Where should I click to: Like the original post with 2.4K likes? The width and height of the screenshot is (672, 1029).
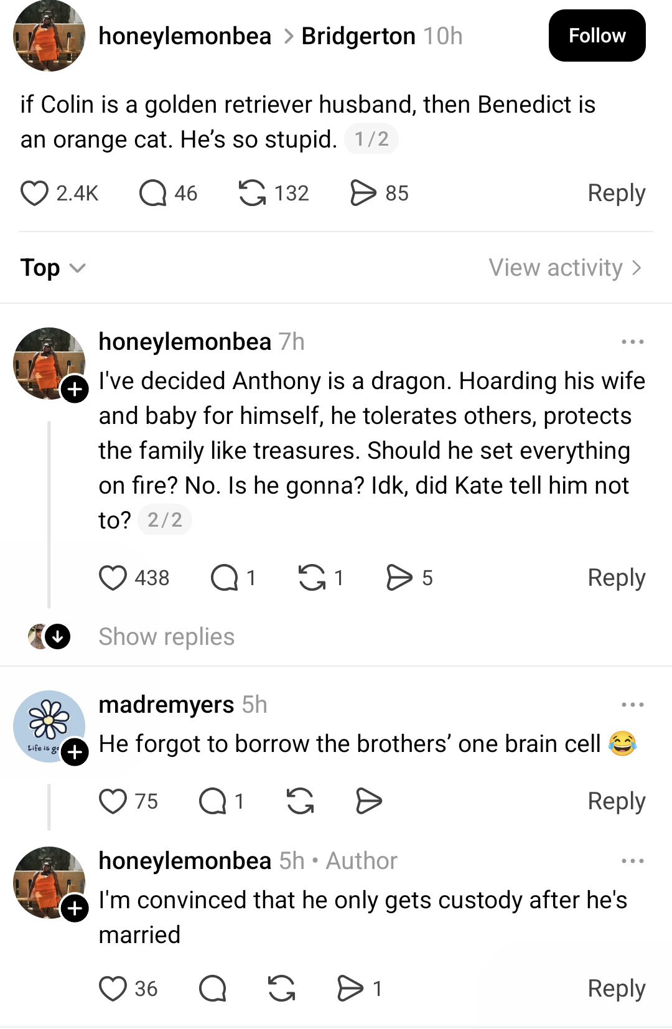click(x=35, y=193)
